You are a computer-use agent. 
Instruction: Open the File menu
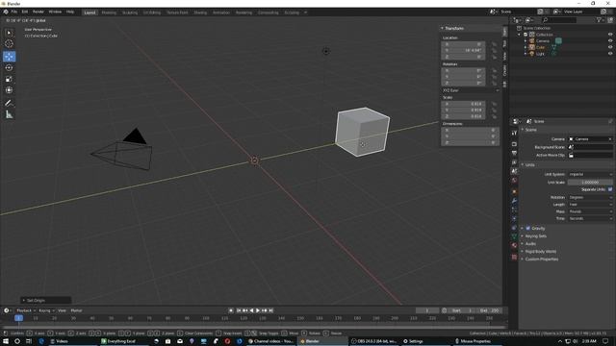[x=14, y=12]
